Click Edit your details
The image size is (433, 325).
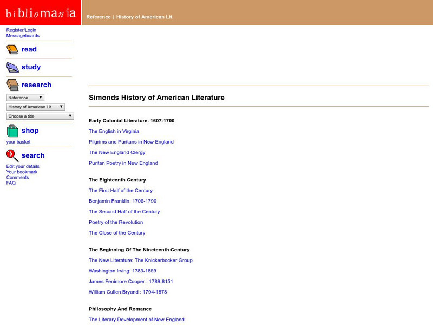click(23, 166)
